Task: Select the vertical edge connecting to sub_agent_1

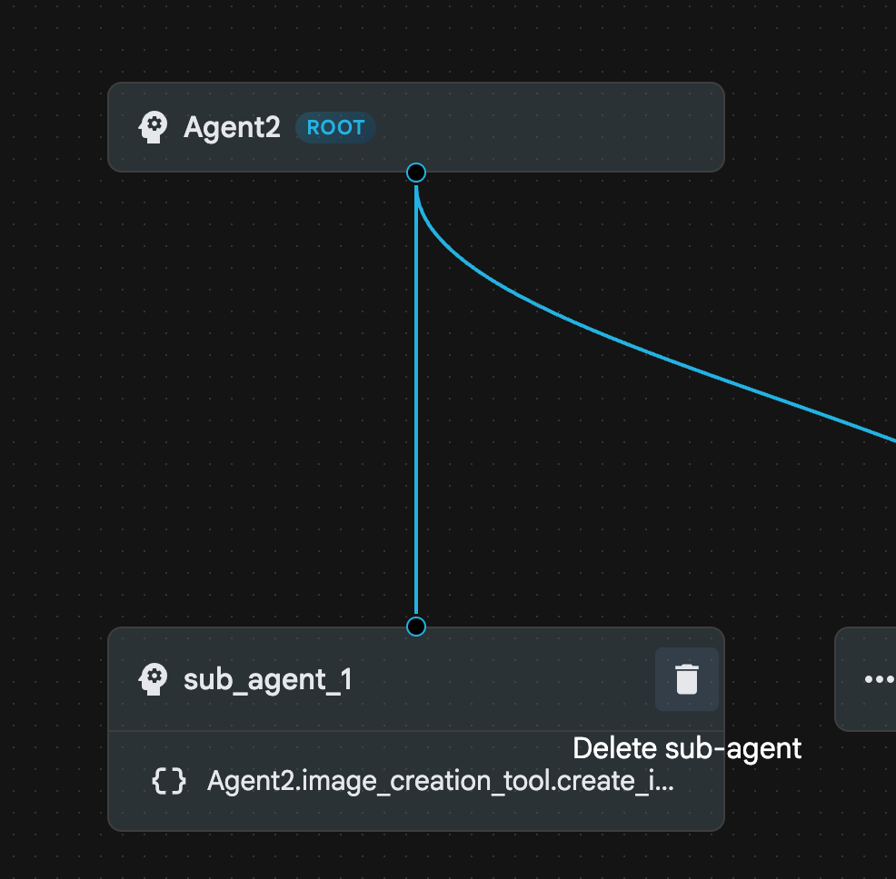Action: 416,409
